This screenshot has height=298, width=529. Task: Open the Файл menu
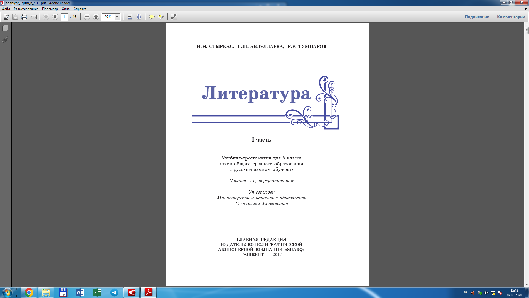tap(6, 9)
